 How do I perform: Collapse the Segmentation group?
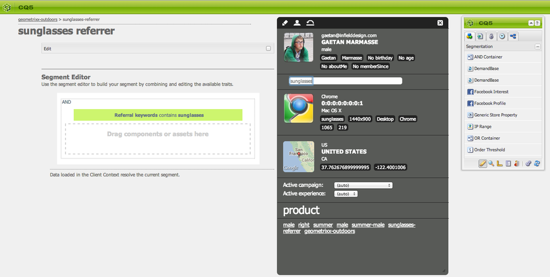click(x=537, y=47)
